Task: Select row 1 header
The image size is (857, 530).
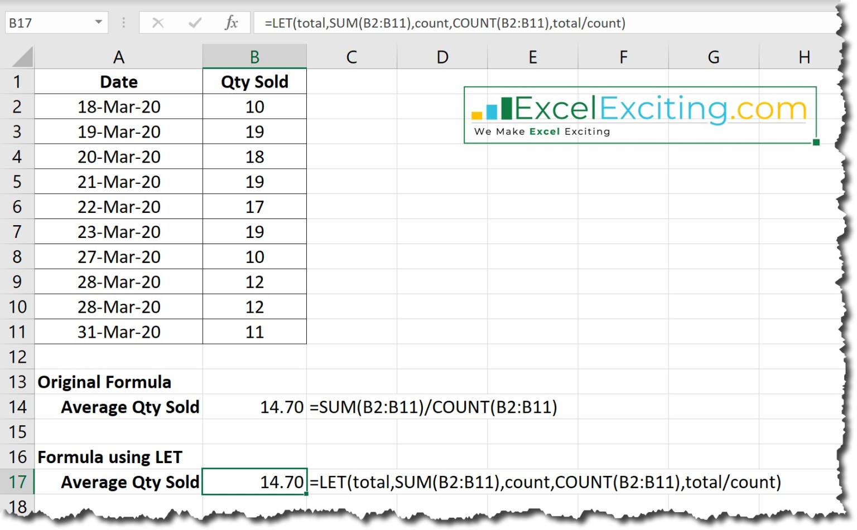Action: (17, 82)
